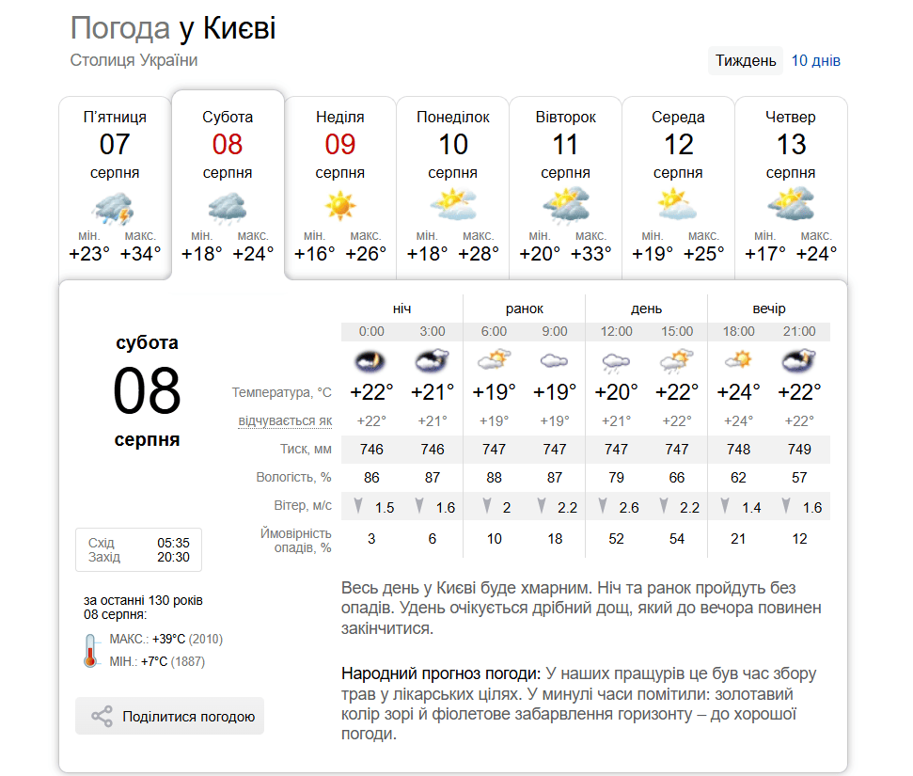Select the Середа 12 серпня tab
This screenshot has width=913, height=776.
[678, 187]
